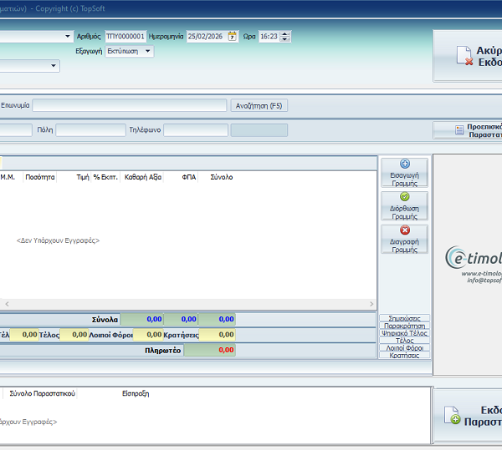Adjust the Ώρα time stepper arrows
Screen dimensions: 502x450
coord(285,37)
